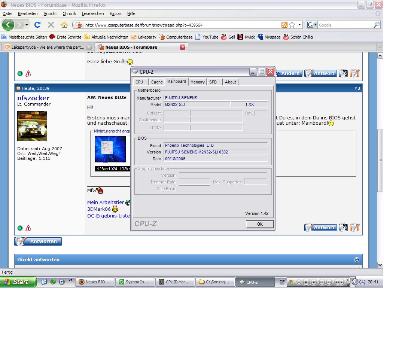405x350 pixels.
Task: Switch to SPD tab in CPU-Z
Action: 213,82
